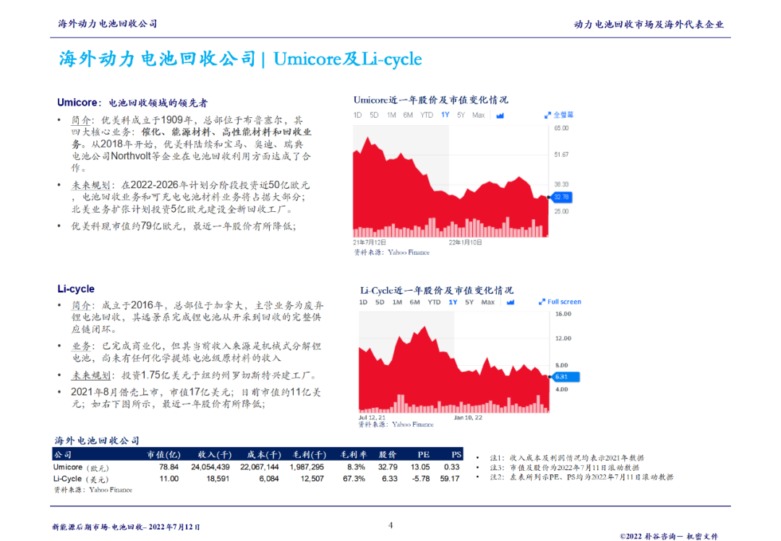Click title 'Umicore近一年股价及市值变化情况'
The height and width of the screenshot is (541, 781).
(431, 100)
